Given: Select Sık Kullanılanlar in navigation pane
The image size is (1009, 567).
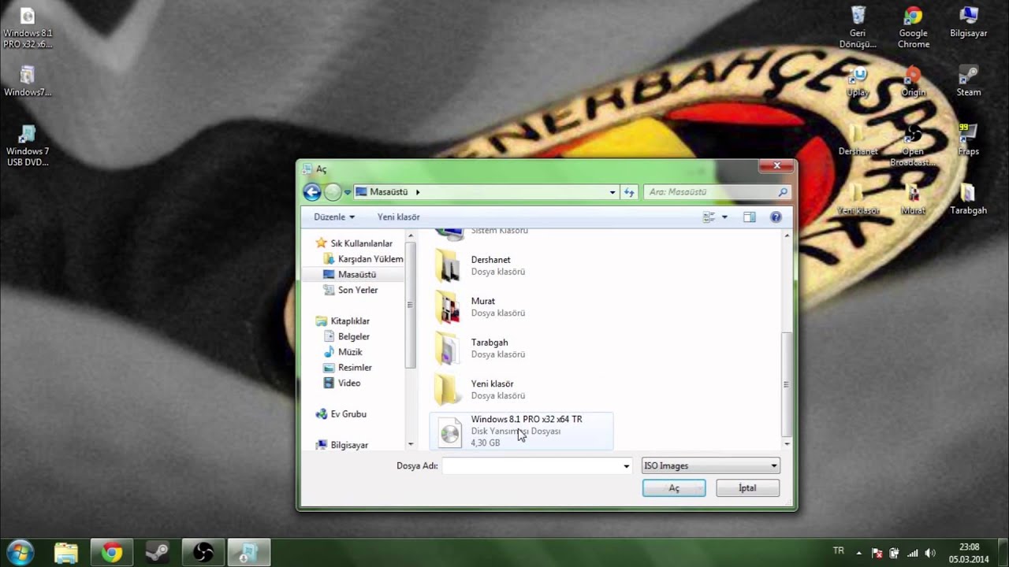Looking at the screenshot, I should pyautogui.click(x=361, y=243).
